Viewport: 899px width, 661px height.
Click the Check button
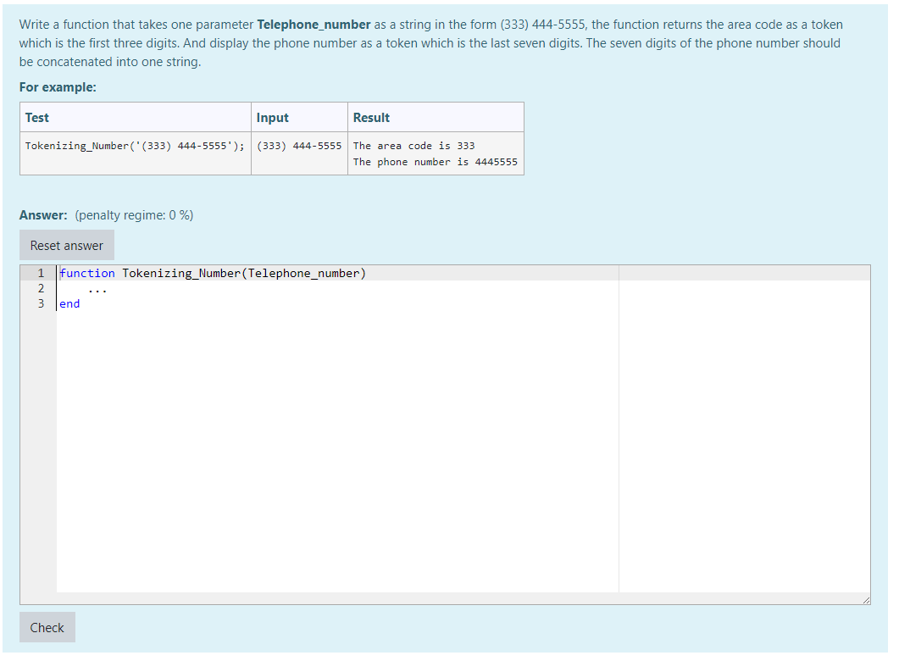[x=47, y=627]
